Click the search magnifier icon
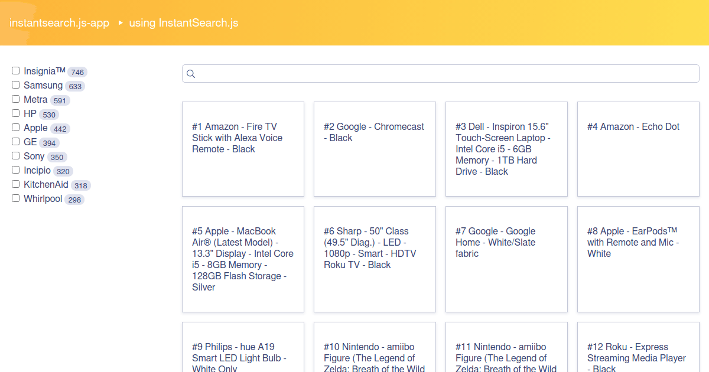709x372 pixels. [x=191, y=74]
